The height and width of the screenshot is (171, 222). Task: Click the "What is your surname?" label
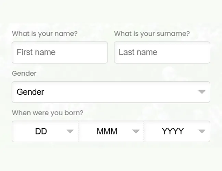coord(152,34)
